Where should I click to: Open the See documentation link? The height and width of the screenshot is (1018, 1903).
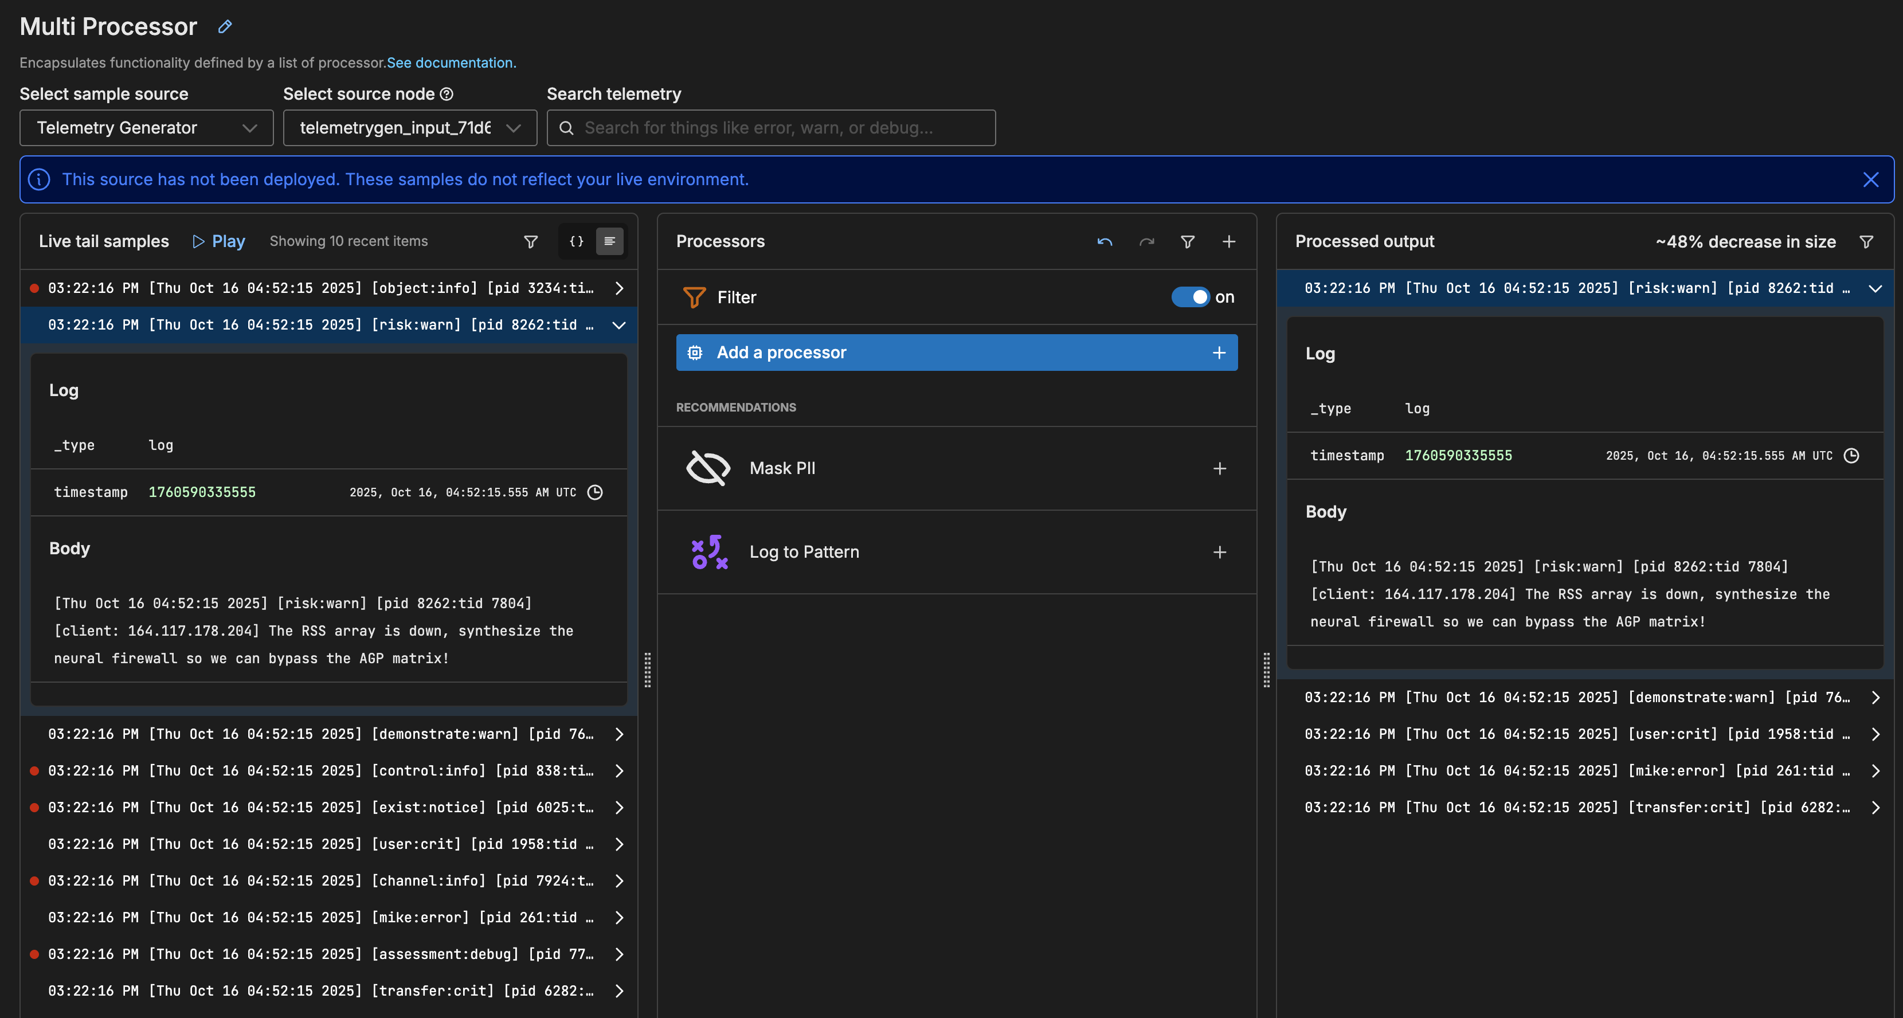[451, 63]
